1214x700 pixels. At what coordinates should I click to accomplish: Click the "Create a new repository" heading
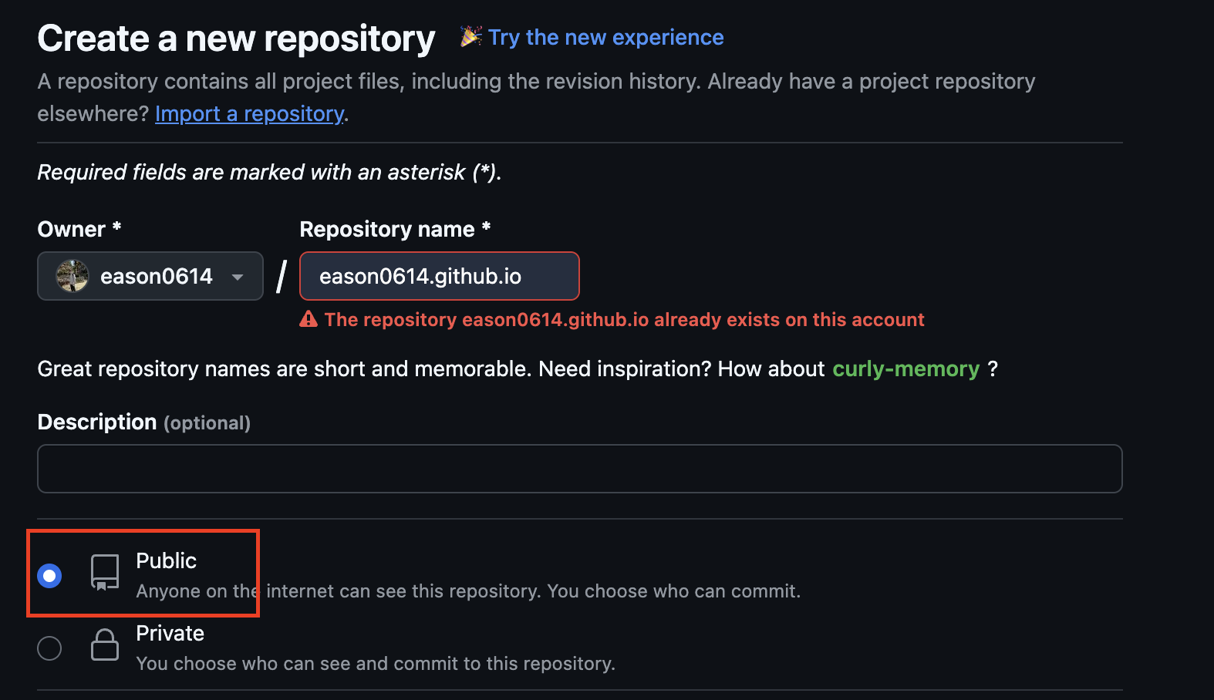236,39
